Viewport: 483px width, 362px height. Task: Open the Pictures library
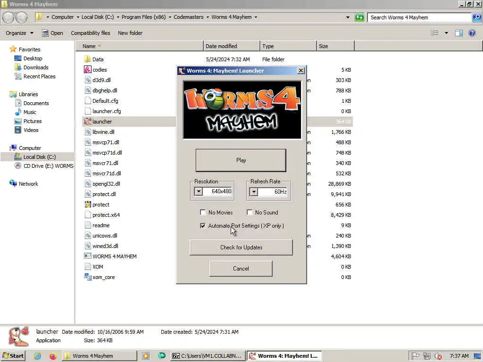(33, 121)
